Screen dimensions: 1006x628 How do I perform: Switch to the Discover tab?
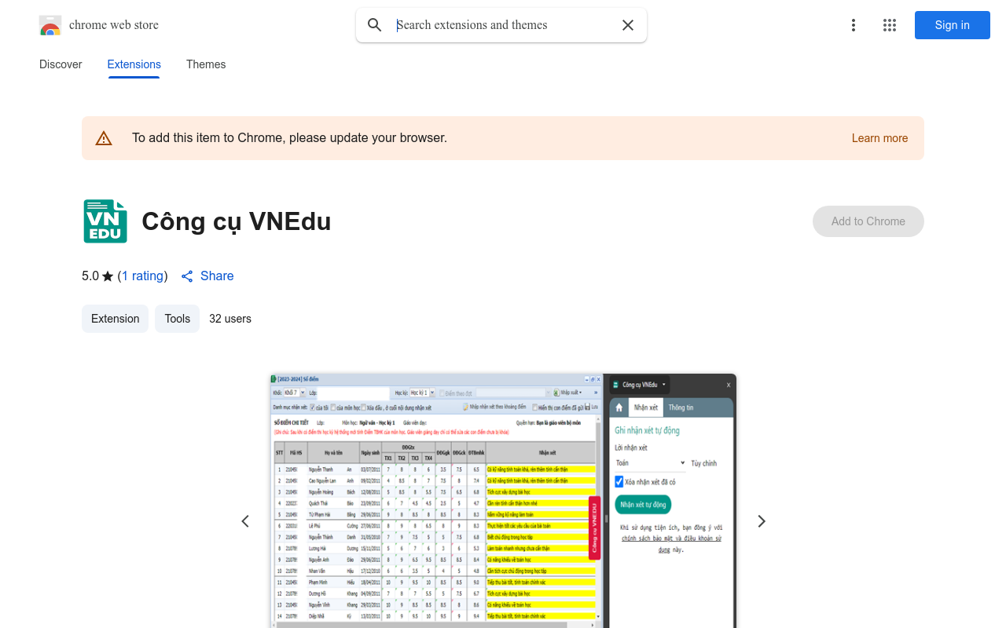coord(61,64)
